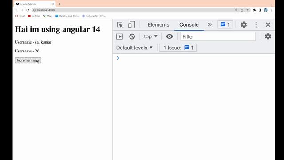The height and width of the screenshot is (160, 284).
Task: Open the YouTube bookmark
Action: (34, 16)
